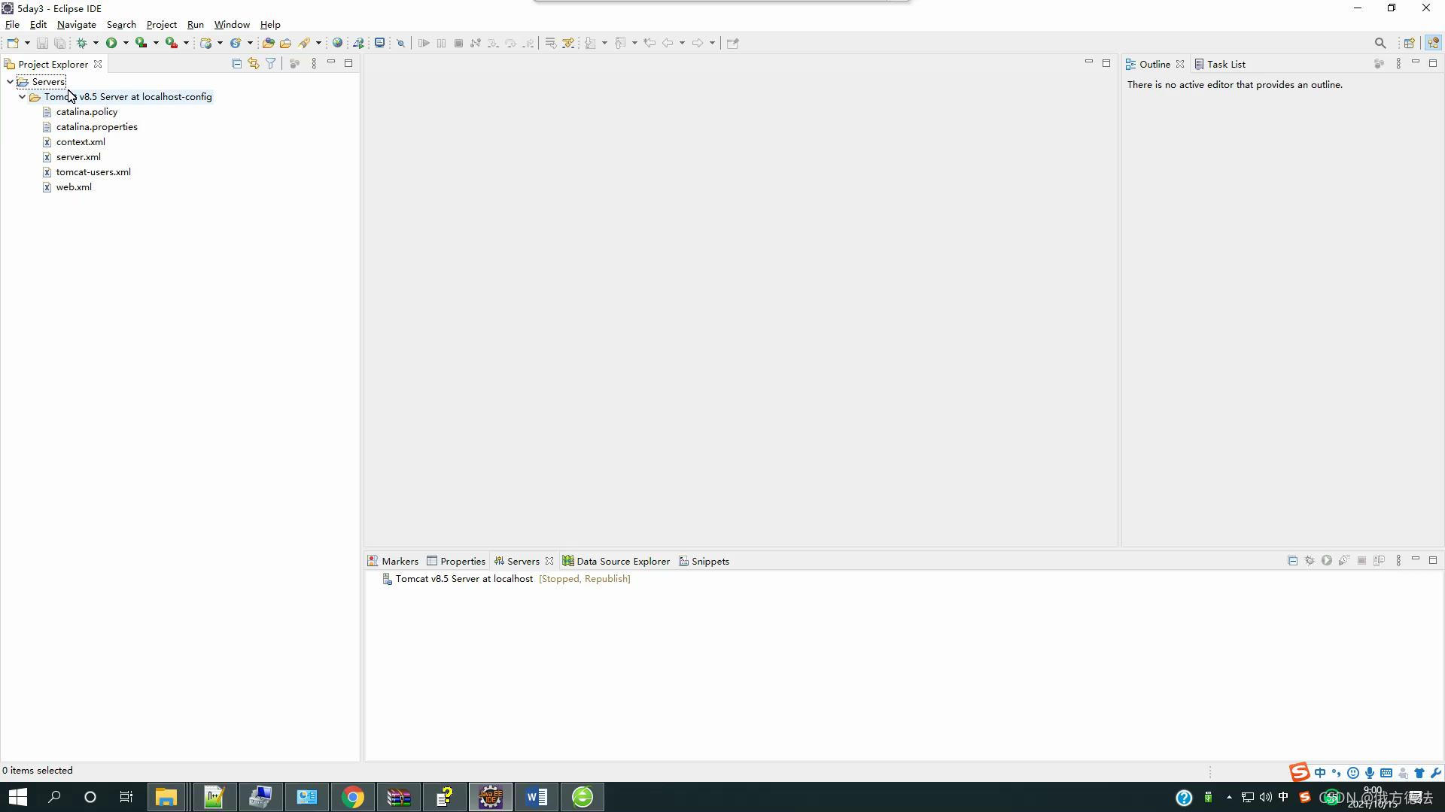Open dropdown arrow next to External Tools
The width and height of the screenshot is (1445, 812).
click(186, 43)
